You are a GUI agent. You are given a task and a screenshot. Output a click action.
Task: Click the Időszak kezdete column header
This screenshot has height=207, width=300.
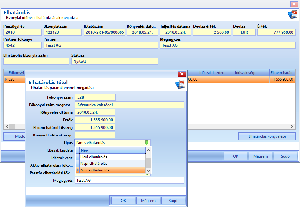(216, 73)
